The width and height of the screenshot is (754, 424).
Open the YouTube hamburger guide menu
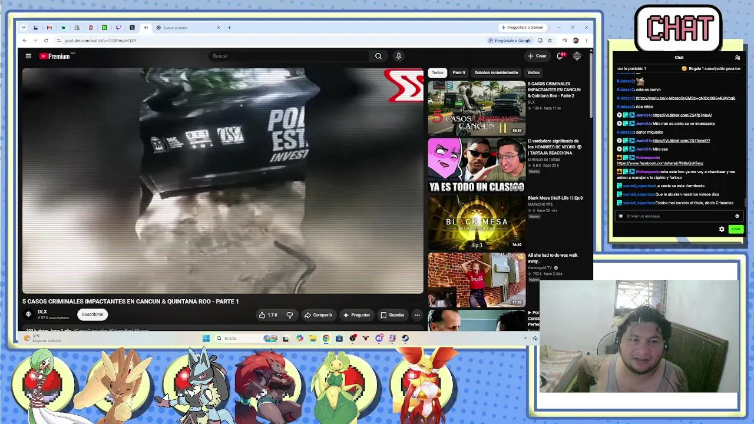click(x=28, y=56)
